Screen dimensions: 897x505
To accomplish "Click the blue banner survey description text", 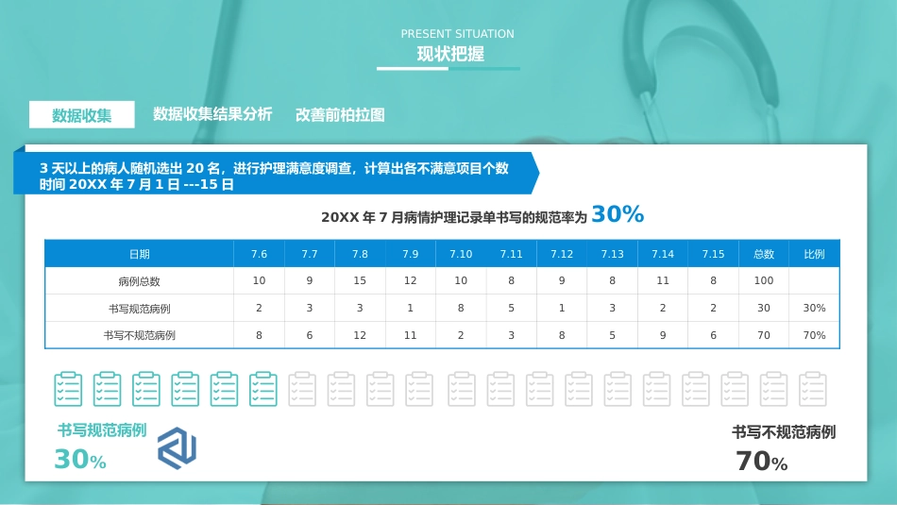I will tap(274, 168).
